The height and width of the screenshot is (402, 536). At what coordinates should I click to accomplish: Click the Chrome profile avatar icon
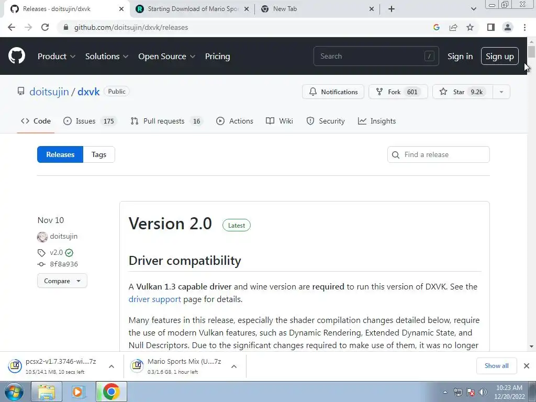(508, 27)
